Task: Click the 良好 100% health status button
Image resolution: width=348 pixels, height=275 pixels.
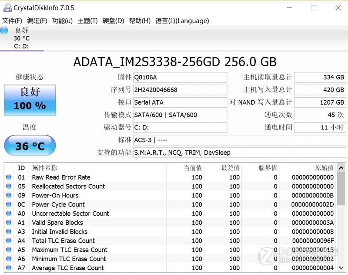Action: [30, 98]
